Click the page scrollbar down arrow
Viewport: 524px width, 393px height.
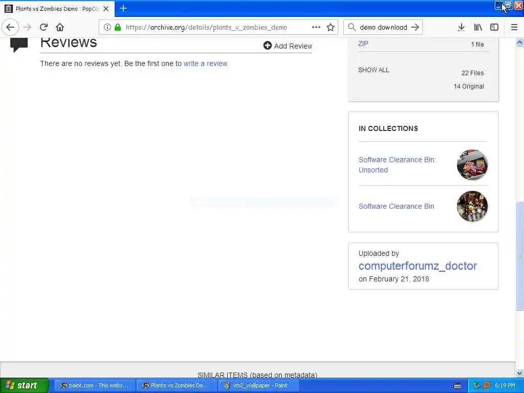click(519, 373)
